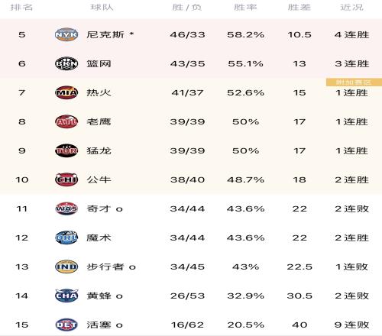Click the 附加赛区 play-in zone label
382x336 pixels.
[x=354, y=82]
